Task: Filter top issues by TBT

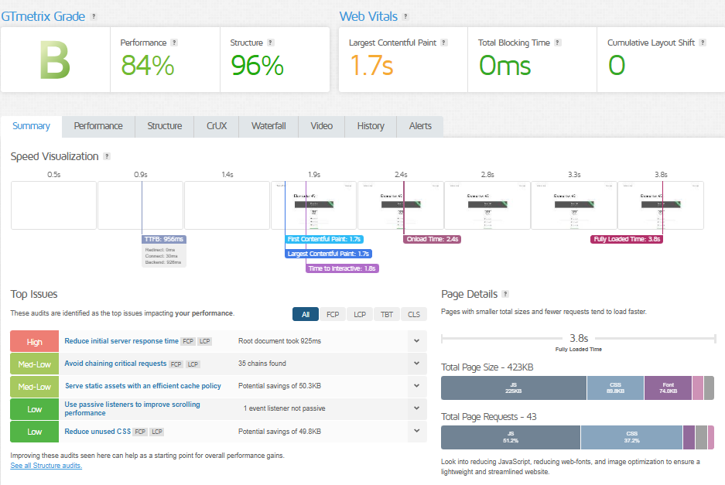Action: (x=387, y=314)
